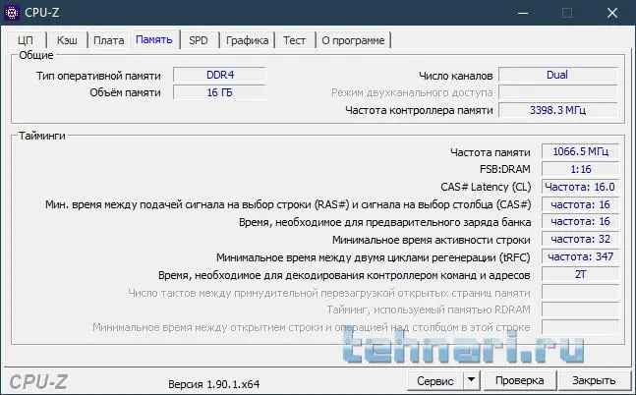The height and width of the screenshot is (395, 636).
Task: Expand the Сервис dropdown arrow
Action: pos(471,380)
